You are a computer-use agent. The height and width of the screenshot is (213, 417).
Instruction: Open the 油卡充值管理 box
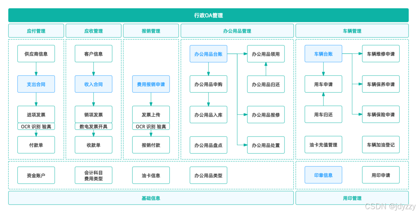click(323, 145)
